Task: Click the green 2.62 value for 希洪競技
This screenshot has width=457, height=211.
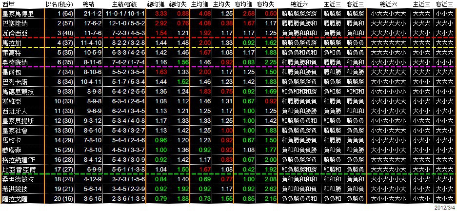Action: pyautogui.click(x=270, y=190)
